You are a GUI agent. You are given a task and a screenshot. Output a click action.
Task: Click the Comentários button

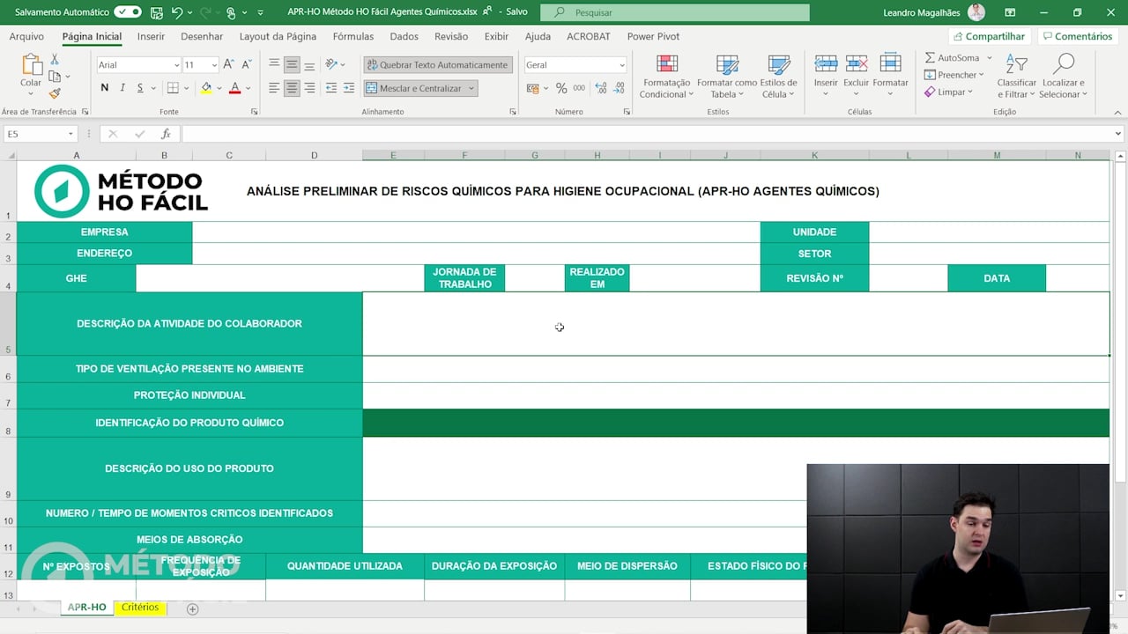[1076, 36]
